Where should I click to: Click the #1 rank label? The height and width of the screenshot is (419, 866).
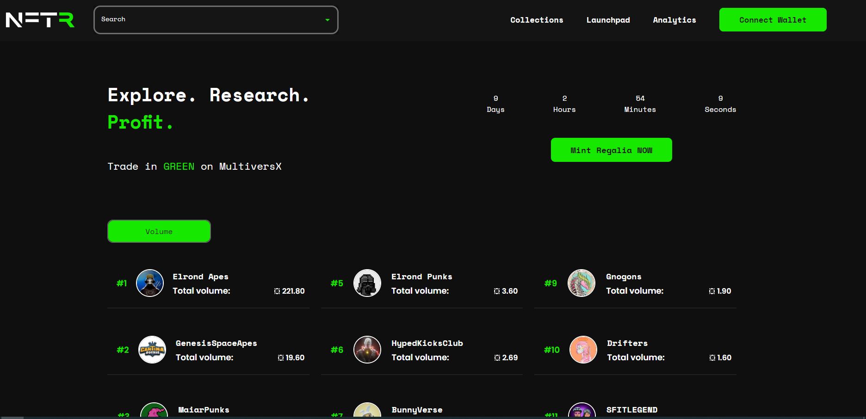[122, 283]
